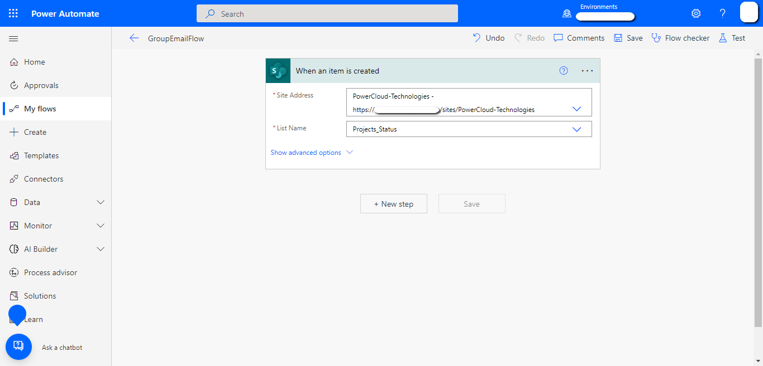The height and width of the screenshot is (366, 763).
Task: Click the Projects_Status list name field
Action: tap(469, 129)
